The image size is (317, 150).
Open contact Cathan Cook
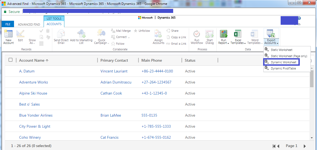pyautogui.click(x=111, y=93)
